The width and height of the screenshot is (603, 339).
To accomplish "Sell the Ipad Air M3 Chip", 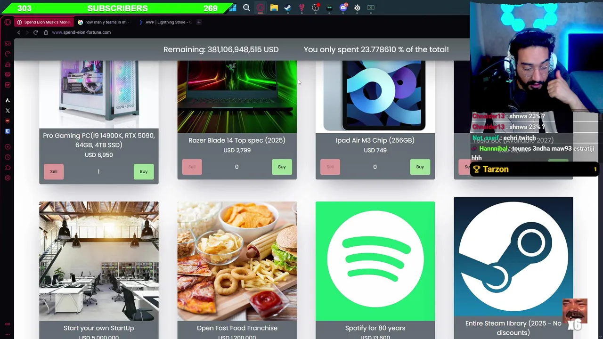I will [330, 167].
